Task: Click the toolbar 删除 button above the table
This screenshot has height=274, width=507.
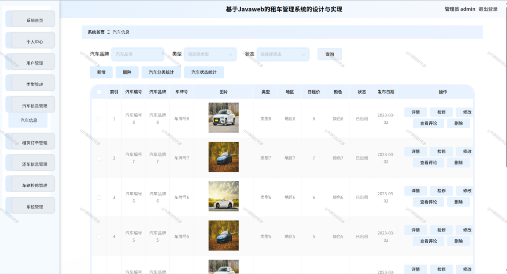Action: [127, 72]
